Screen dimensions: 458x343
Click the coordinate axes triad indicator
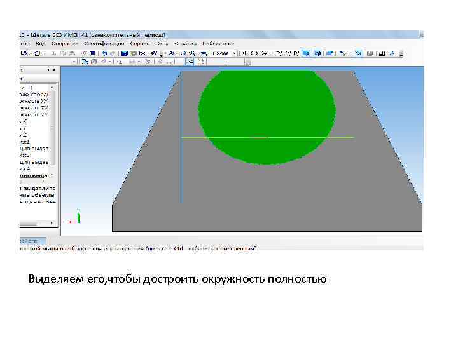coord(73,217)
